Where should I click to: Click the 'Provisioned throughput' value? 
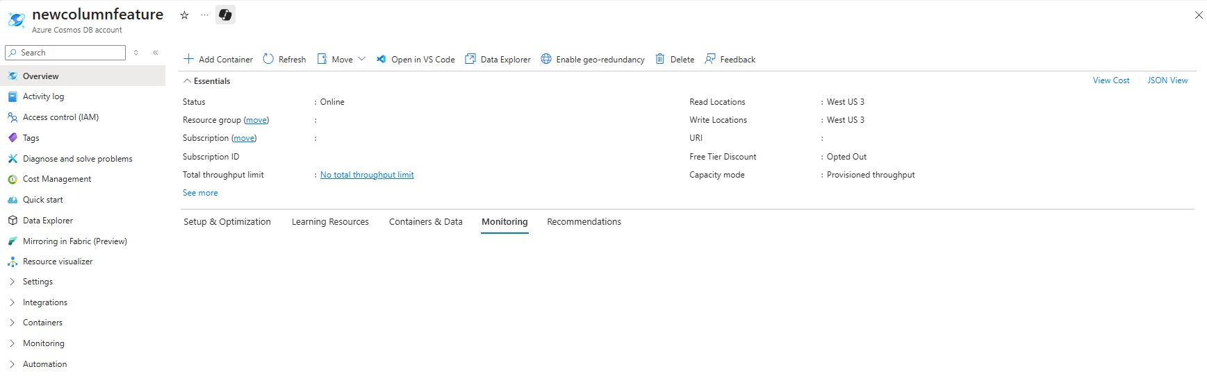(x=871, y=175)
